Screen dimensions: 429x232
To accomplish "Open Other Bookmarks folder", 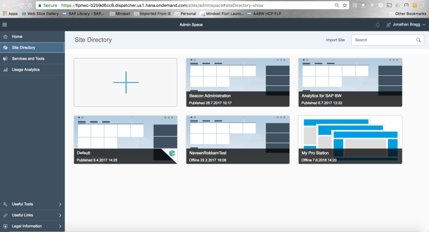I will click(408, 14).
